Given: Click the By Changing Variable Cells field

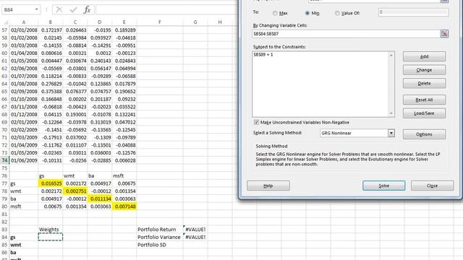Looking at the screenshot, I should (x=346, y=34).
